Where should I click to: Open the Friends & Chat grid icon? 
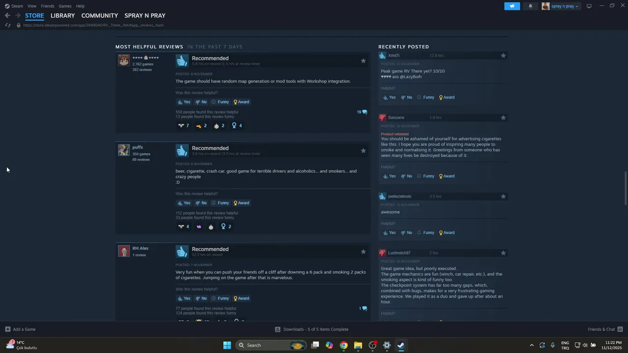[x=620, y=329]
